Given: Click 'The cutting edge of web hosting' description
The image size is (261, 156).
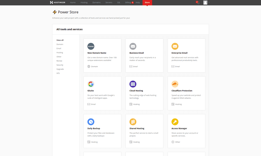Looking at the screenshot, I should (x=143, y=97).
